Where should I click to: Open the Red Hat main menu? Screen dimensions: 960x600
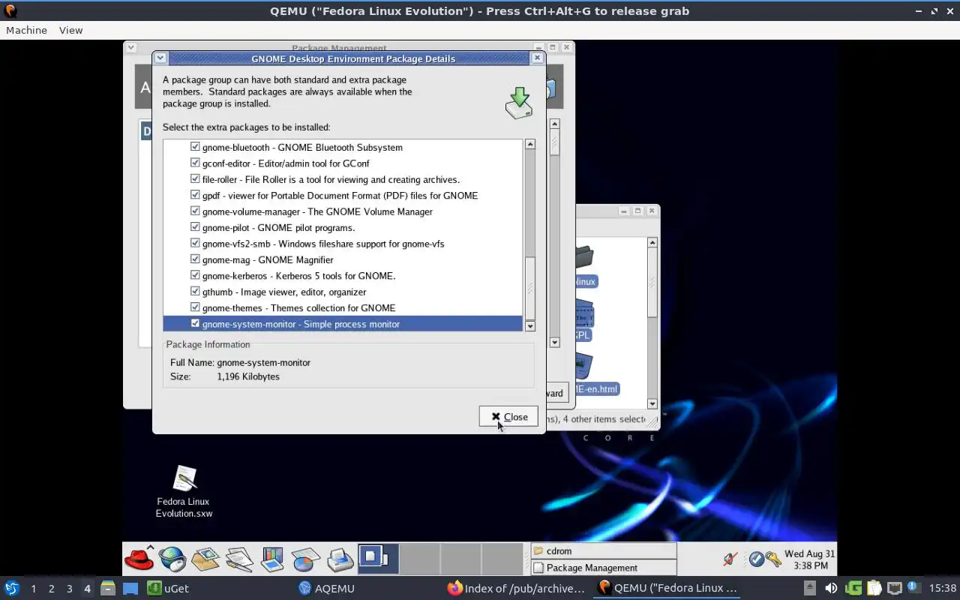[x=139, y=559]
